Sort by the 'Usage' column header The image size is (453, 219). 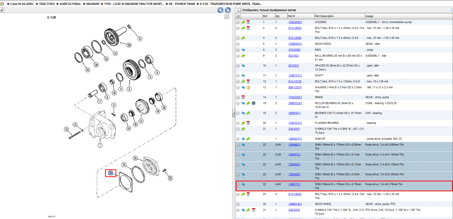(x=409, y=16)
